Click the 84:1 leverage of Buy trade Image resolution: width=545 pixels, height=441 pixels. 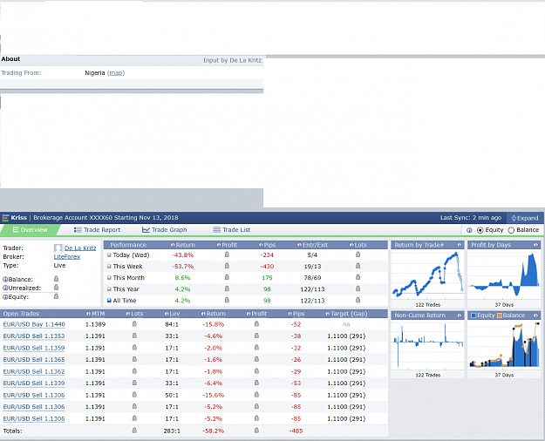coord(172,324)
